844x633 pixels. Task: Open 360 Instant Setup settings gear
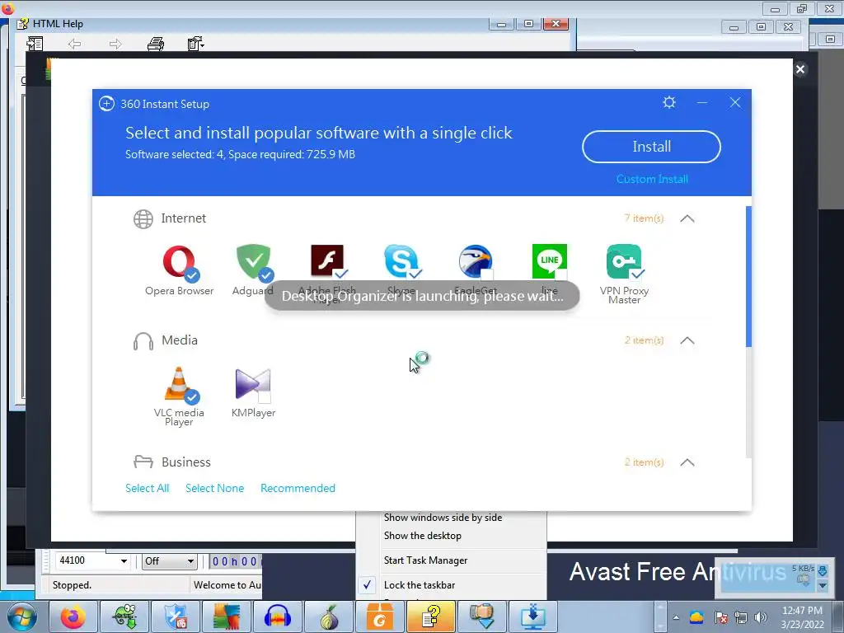point(669,102)
